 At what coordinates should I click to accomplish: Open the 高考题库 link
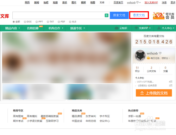(18, 116)
